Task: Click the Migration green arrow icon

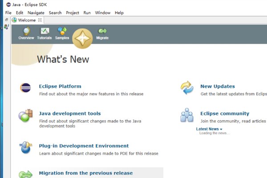Action: [25, 174]
